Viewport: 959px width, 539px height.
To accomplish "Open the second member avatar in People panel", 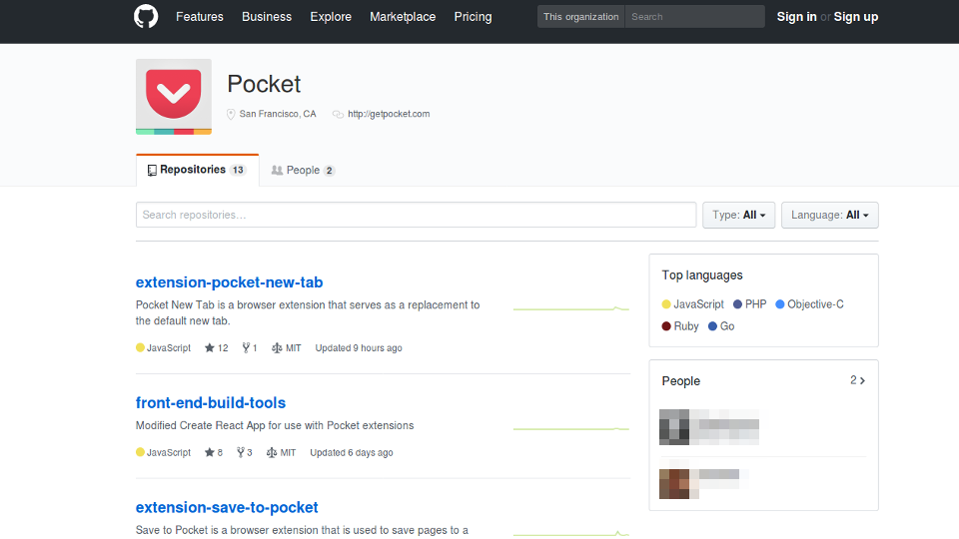I will pos(674,484).
